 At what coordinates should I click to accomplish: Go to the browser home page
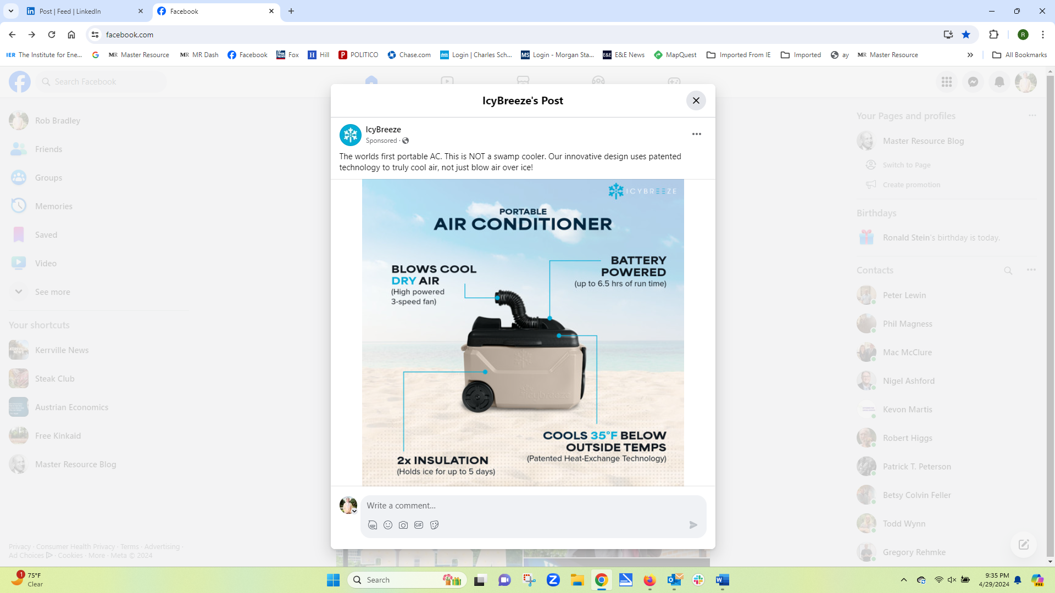pyautogui.click(x=71, y=35)
